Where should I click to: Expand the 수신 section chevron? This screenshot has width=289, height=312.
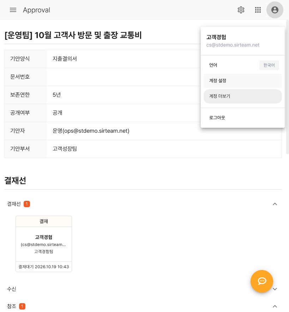coord(275,289)
